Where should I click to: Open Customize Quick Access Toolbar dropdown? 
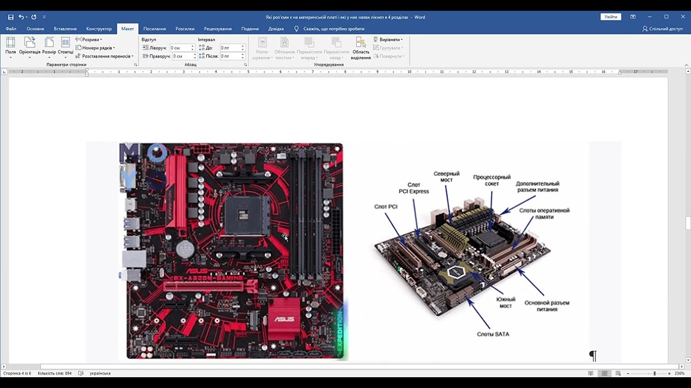click(x=44, y=17)
